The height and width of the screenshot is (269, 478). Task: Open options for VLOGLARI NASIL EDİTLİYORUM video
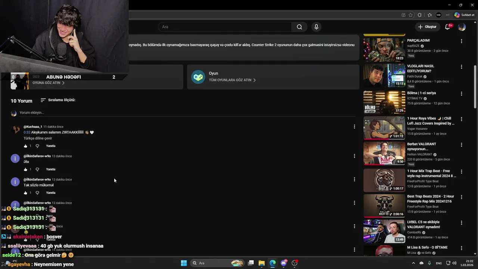462,67
